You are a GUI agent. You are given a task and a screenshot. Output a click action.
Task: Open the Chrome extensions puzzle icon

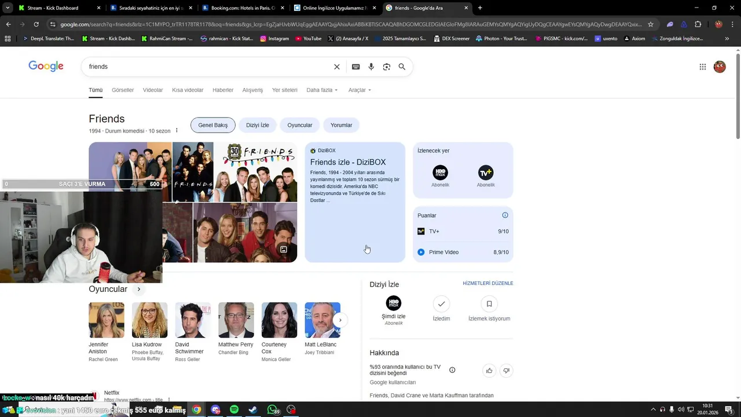click(698, 24)
